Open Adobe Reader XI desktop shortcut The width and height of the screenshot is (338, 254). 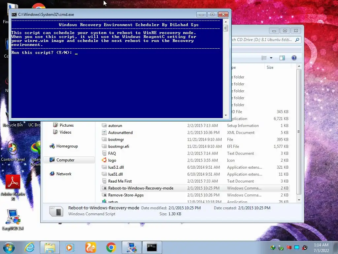(x=13, y=187)
